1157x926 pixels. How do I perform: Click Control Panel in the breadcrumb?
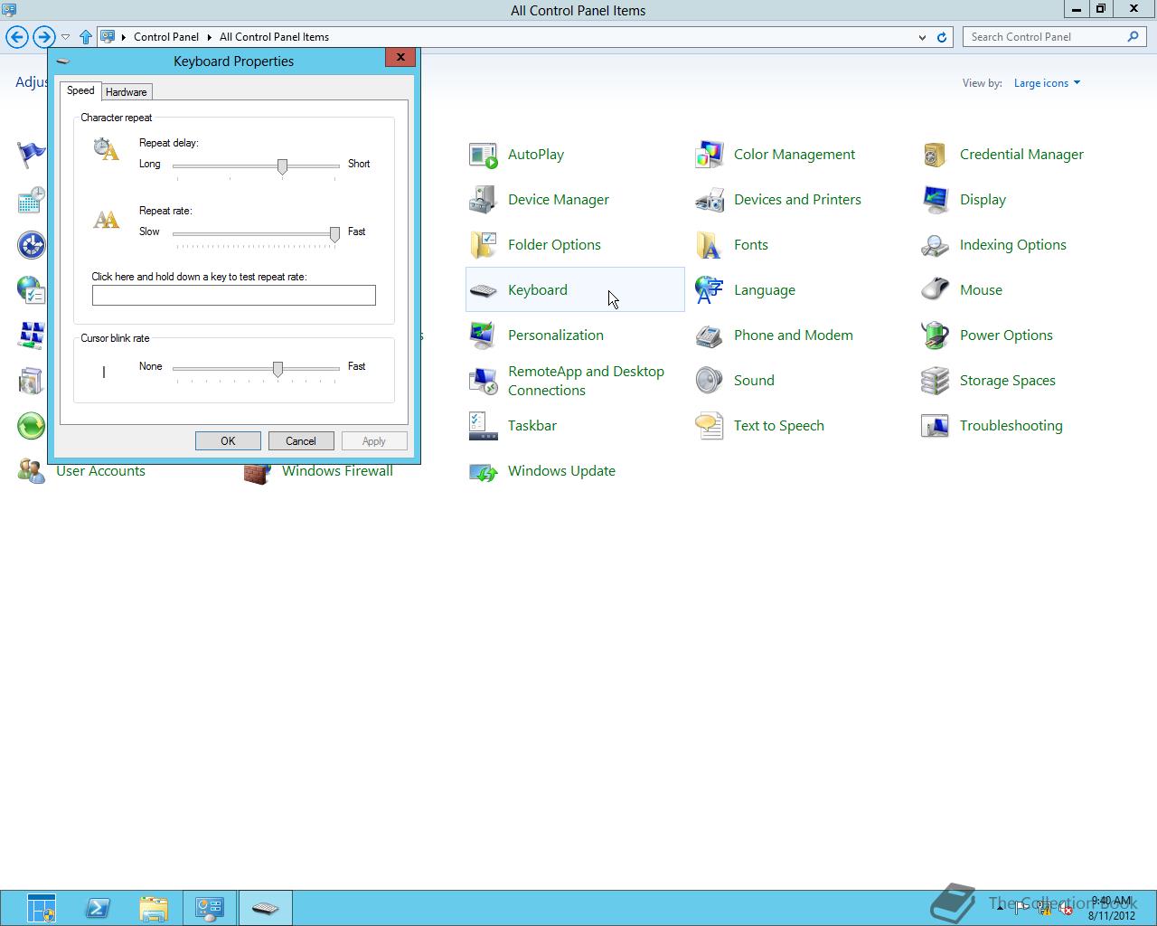pyautogui.click(x=166, y=37)
